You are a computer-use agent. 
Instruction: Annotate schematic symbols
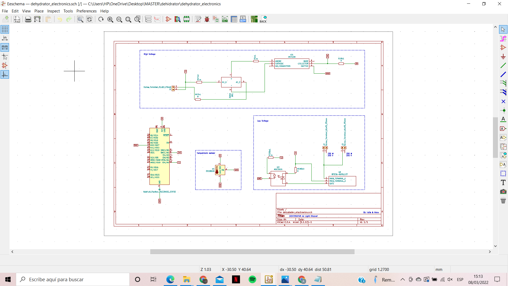(x=198, y=19)
